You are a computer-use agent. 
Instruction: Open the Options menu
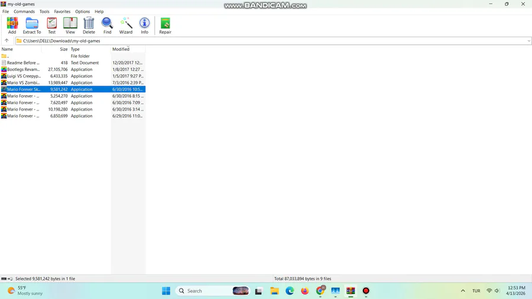pyautogui.click(x=82, y=12)
